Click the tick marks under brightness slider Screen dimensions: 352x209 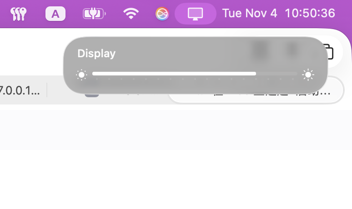tap(195, 79)
